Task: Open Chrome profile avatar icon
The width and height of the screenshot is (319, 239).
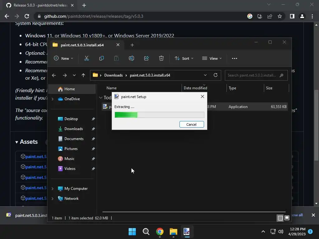Action: click(x=302, y=16)
